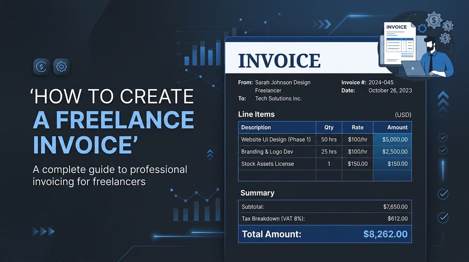Click the subtitle 'A complete guide to professional invoicing'
Image resolution: width=469 pixels, height=262 pixels.
[x=110, y=176]
